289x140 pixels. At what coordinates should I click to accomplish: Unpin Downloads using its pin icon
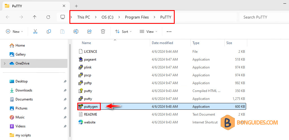(65, 90)
